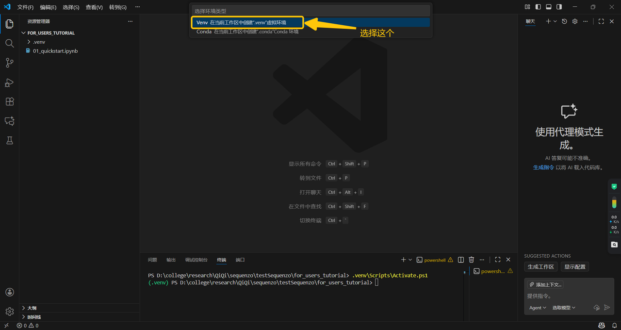Toggle the primary side bar layout button
Viewport: 621px width, 330px height.
(x=538, y=7)
